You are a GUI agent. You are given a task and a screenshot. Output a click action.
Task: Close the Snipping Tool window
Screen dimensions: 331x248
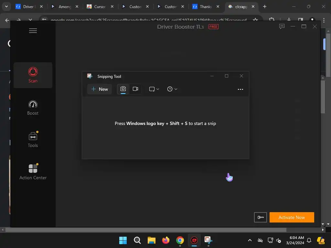click(241, 76)
